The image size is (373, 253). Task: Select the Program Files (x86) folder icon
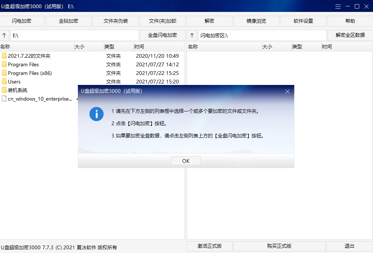coord(4,73)
